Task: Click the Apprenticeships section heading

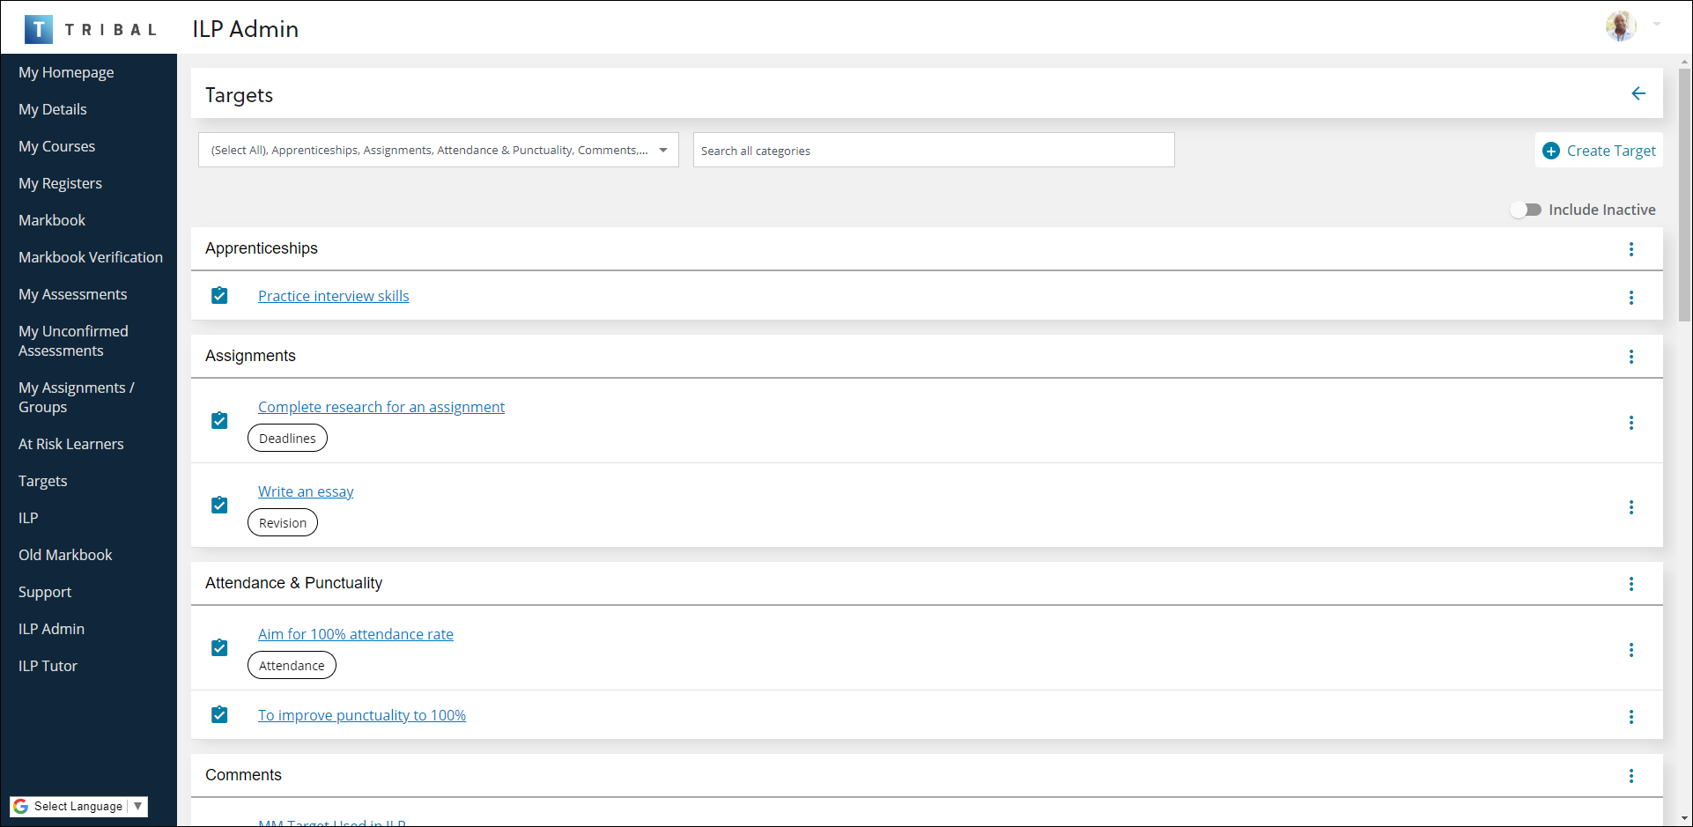Action: coord(262,248)
